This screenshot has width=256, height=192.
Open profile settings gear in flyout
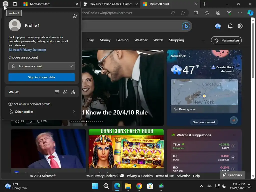click(x=74, y=16)
